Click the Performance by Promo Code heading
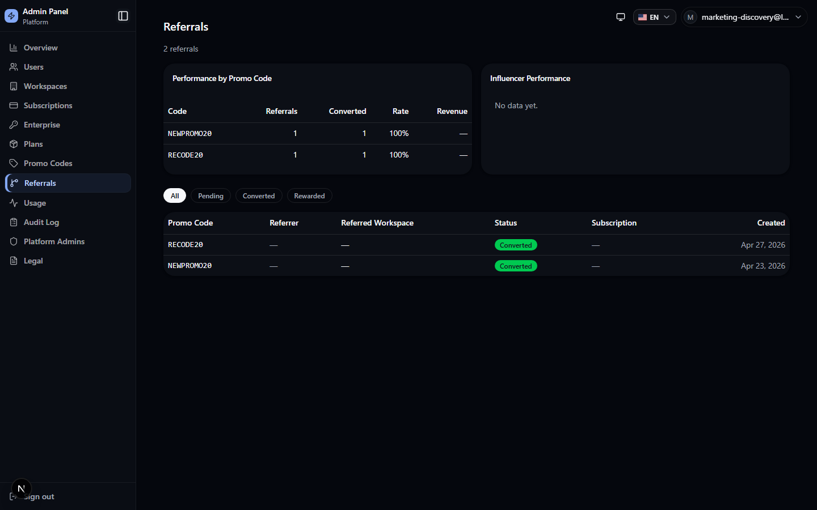Image resolution: width=817 pixels, height=510 pixels. [222, 78]
